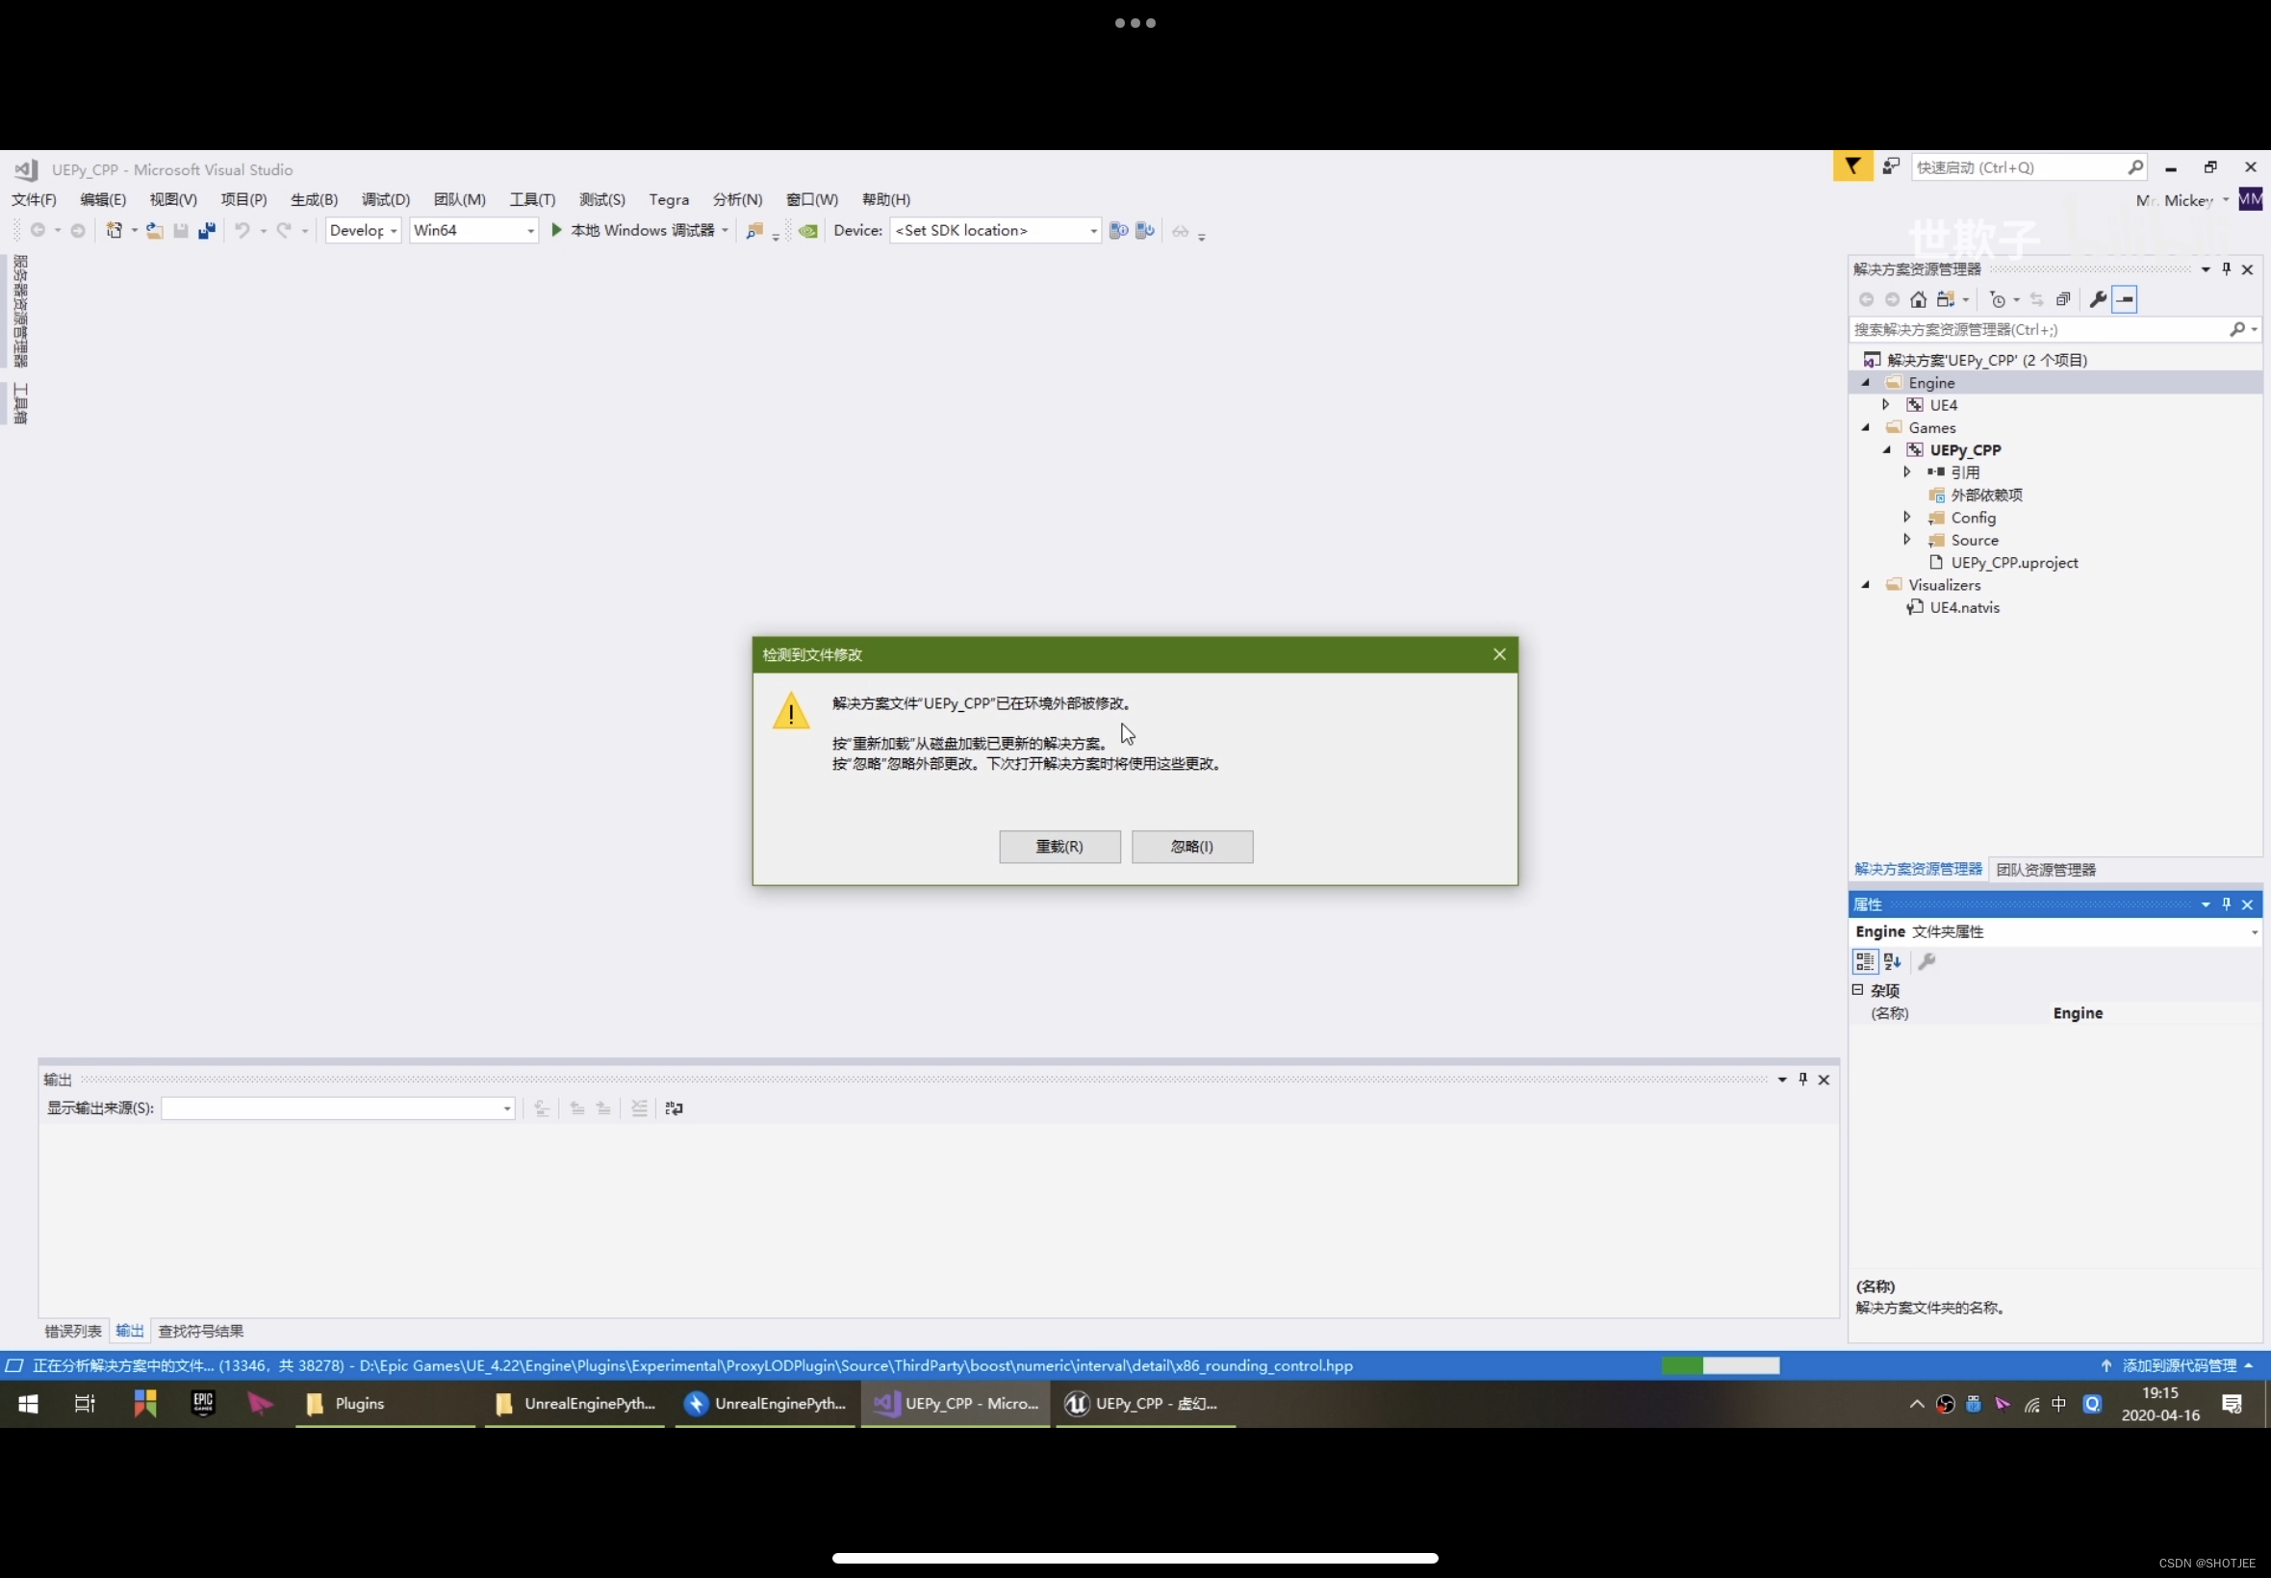Open the 文件(F) menu
2271x1578 pixels.
34,200
